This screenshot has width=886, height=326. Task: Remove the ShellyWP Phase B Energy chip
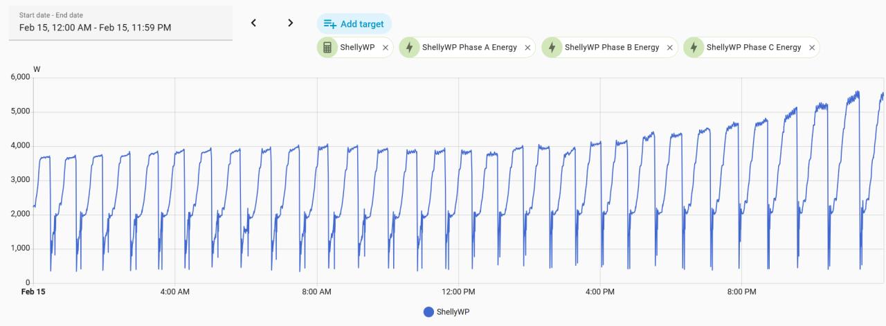click(x=669, y=48)
